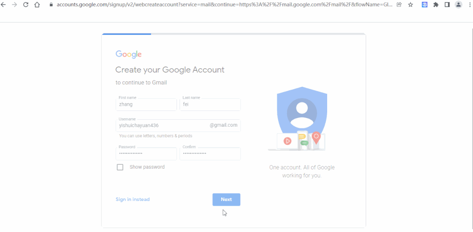Open the Chrome three-dot menu
Screen dimensions: 473x232
(x=469, y=5)
